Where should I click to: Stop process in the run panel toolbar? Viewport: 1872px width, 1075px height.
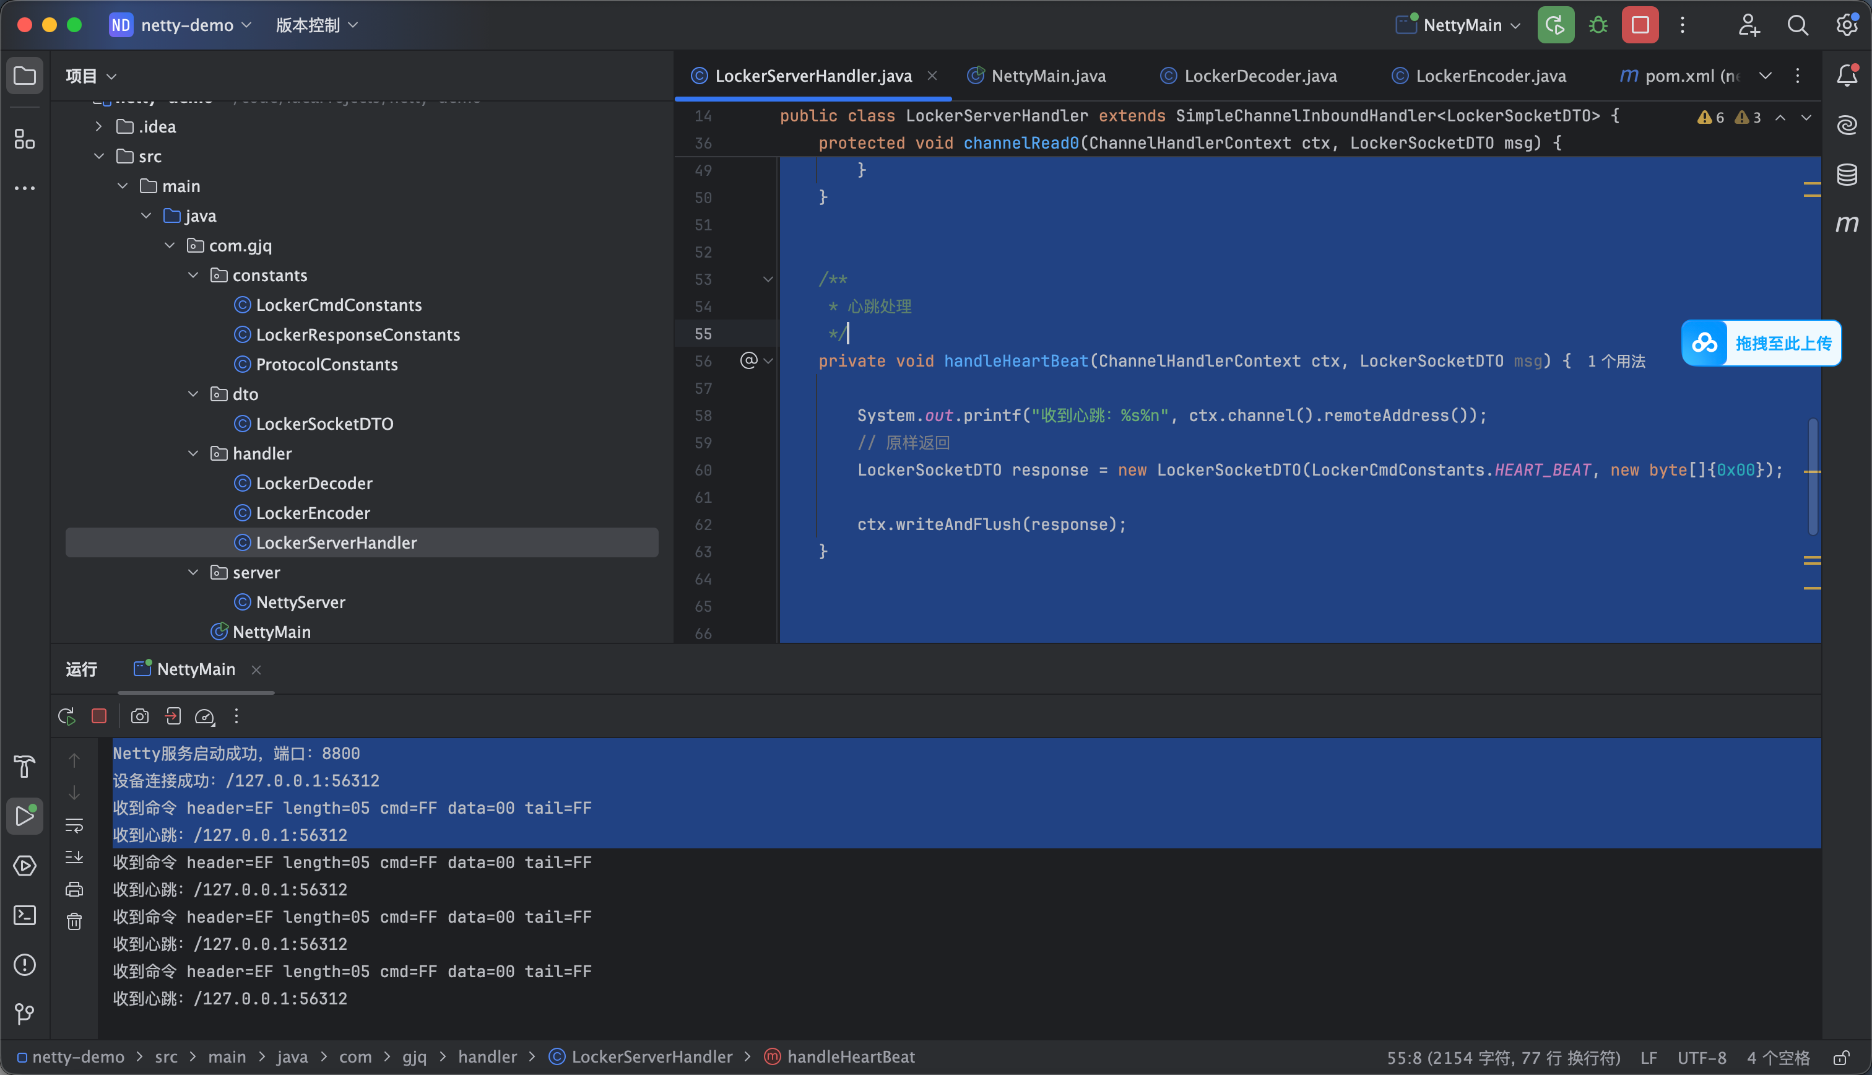[x=99, y=716]
